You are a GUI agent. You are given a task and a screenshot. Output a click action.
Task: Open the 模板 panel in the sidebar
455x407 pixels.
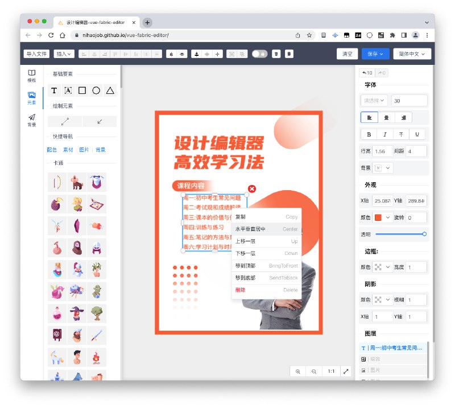pyautogui.click(x=32, y=76)
